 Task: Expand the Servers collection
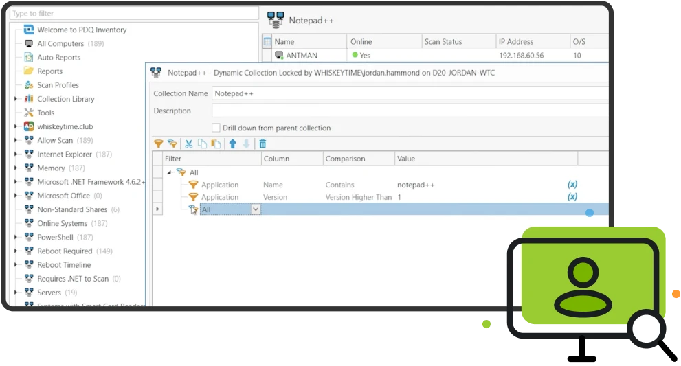pos(16,293)
